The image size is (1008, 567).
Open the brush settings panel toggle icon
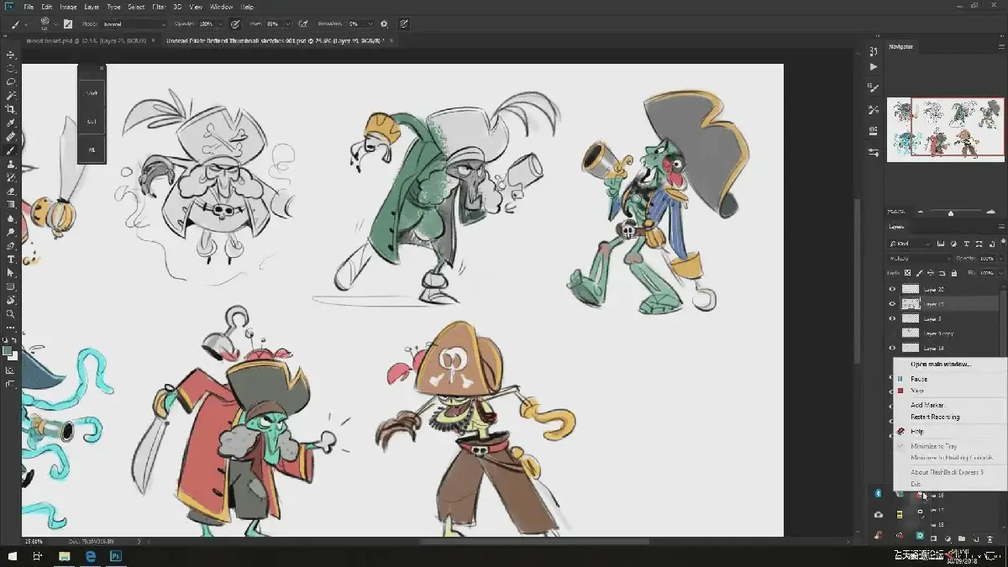click(68, 24)
